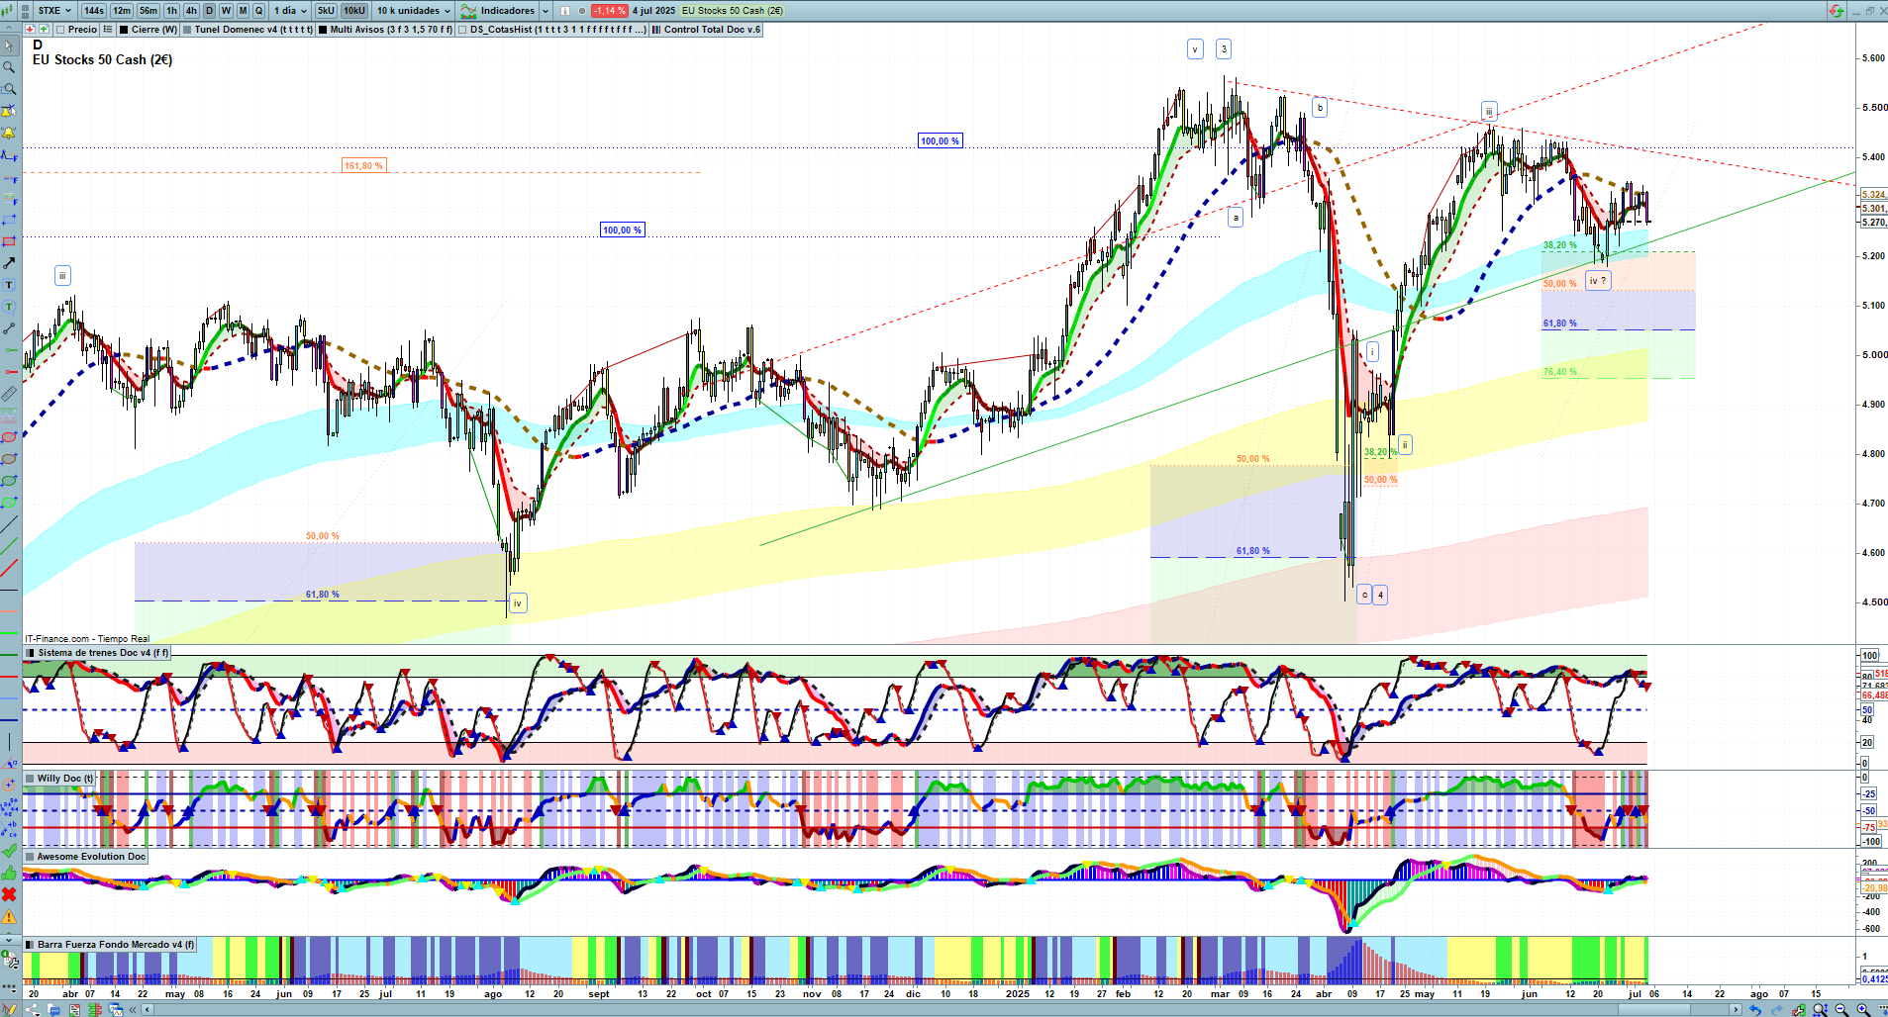Choose the text annotation tool

coord(9,285)
